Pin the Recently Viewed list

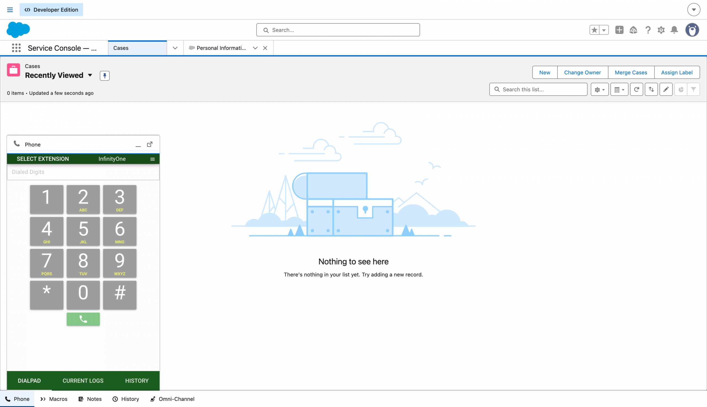tap(105, 76)
